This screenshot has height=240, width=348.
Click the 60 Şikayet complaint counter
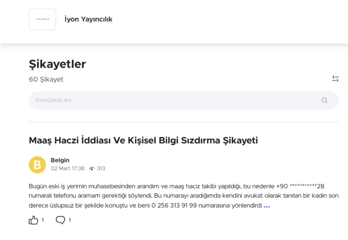46,79
